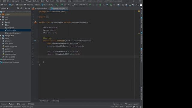Screen dimensions: 192x108
Task: Unfold the collapsed import block
Action: [47, 17]
